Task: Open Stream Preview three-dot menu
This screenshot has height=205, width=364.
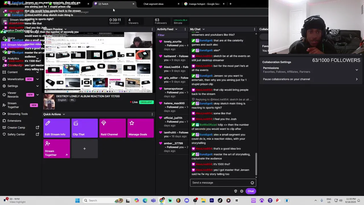Action: (152, 29)
